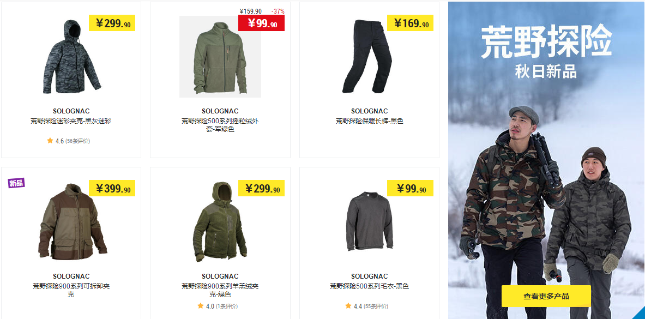Open 荒野探险迷彩夹克-黑灰迷彩 title link
645x319 pixels.
(x=71, y=121)
